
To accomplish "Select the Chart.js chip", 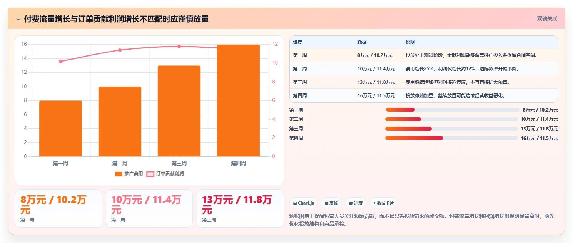I will (x=303, y=203).
